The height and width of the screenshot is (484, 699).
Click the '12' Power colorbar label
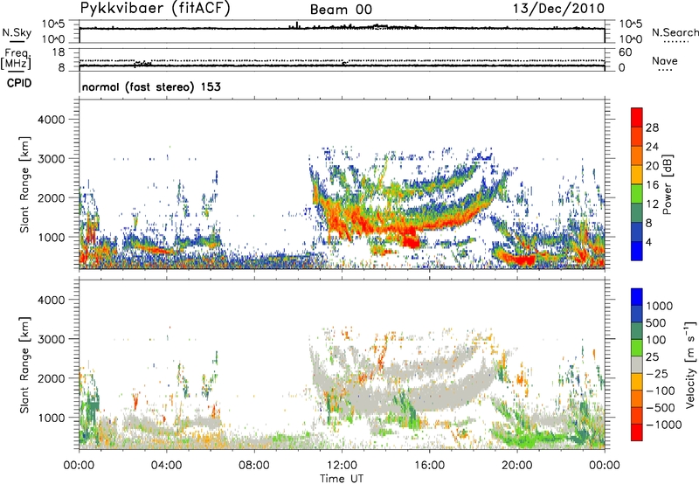click(x=652, y=204)
